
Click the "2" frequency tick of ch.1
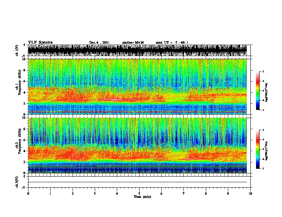[x=25, y=103]
